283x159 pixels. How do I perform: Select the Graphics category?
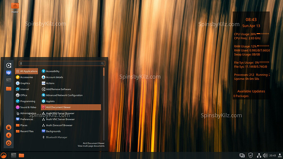point(27,83)
